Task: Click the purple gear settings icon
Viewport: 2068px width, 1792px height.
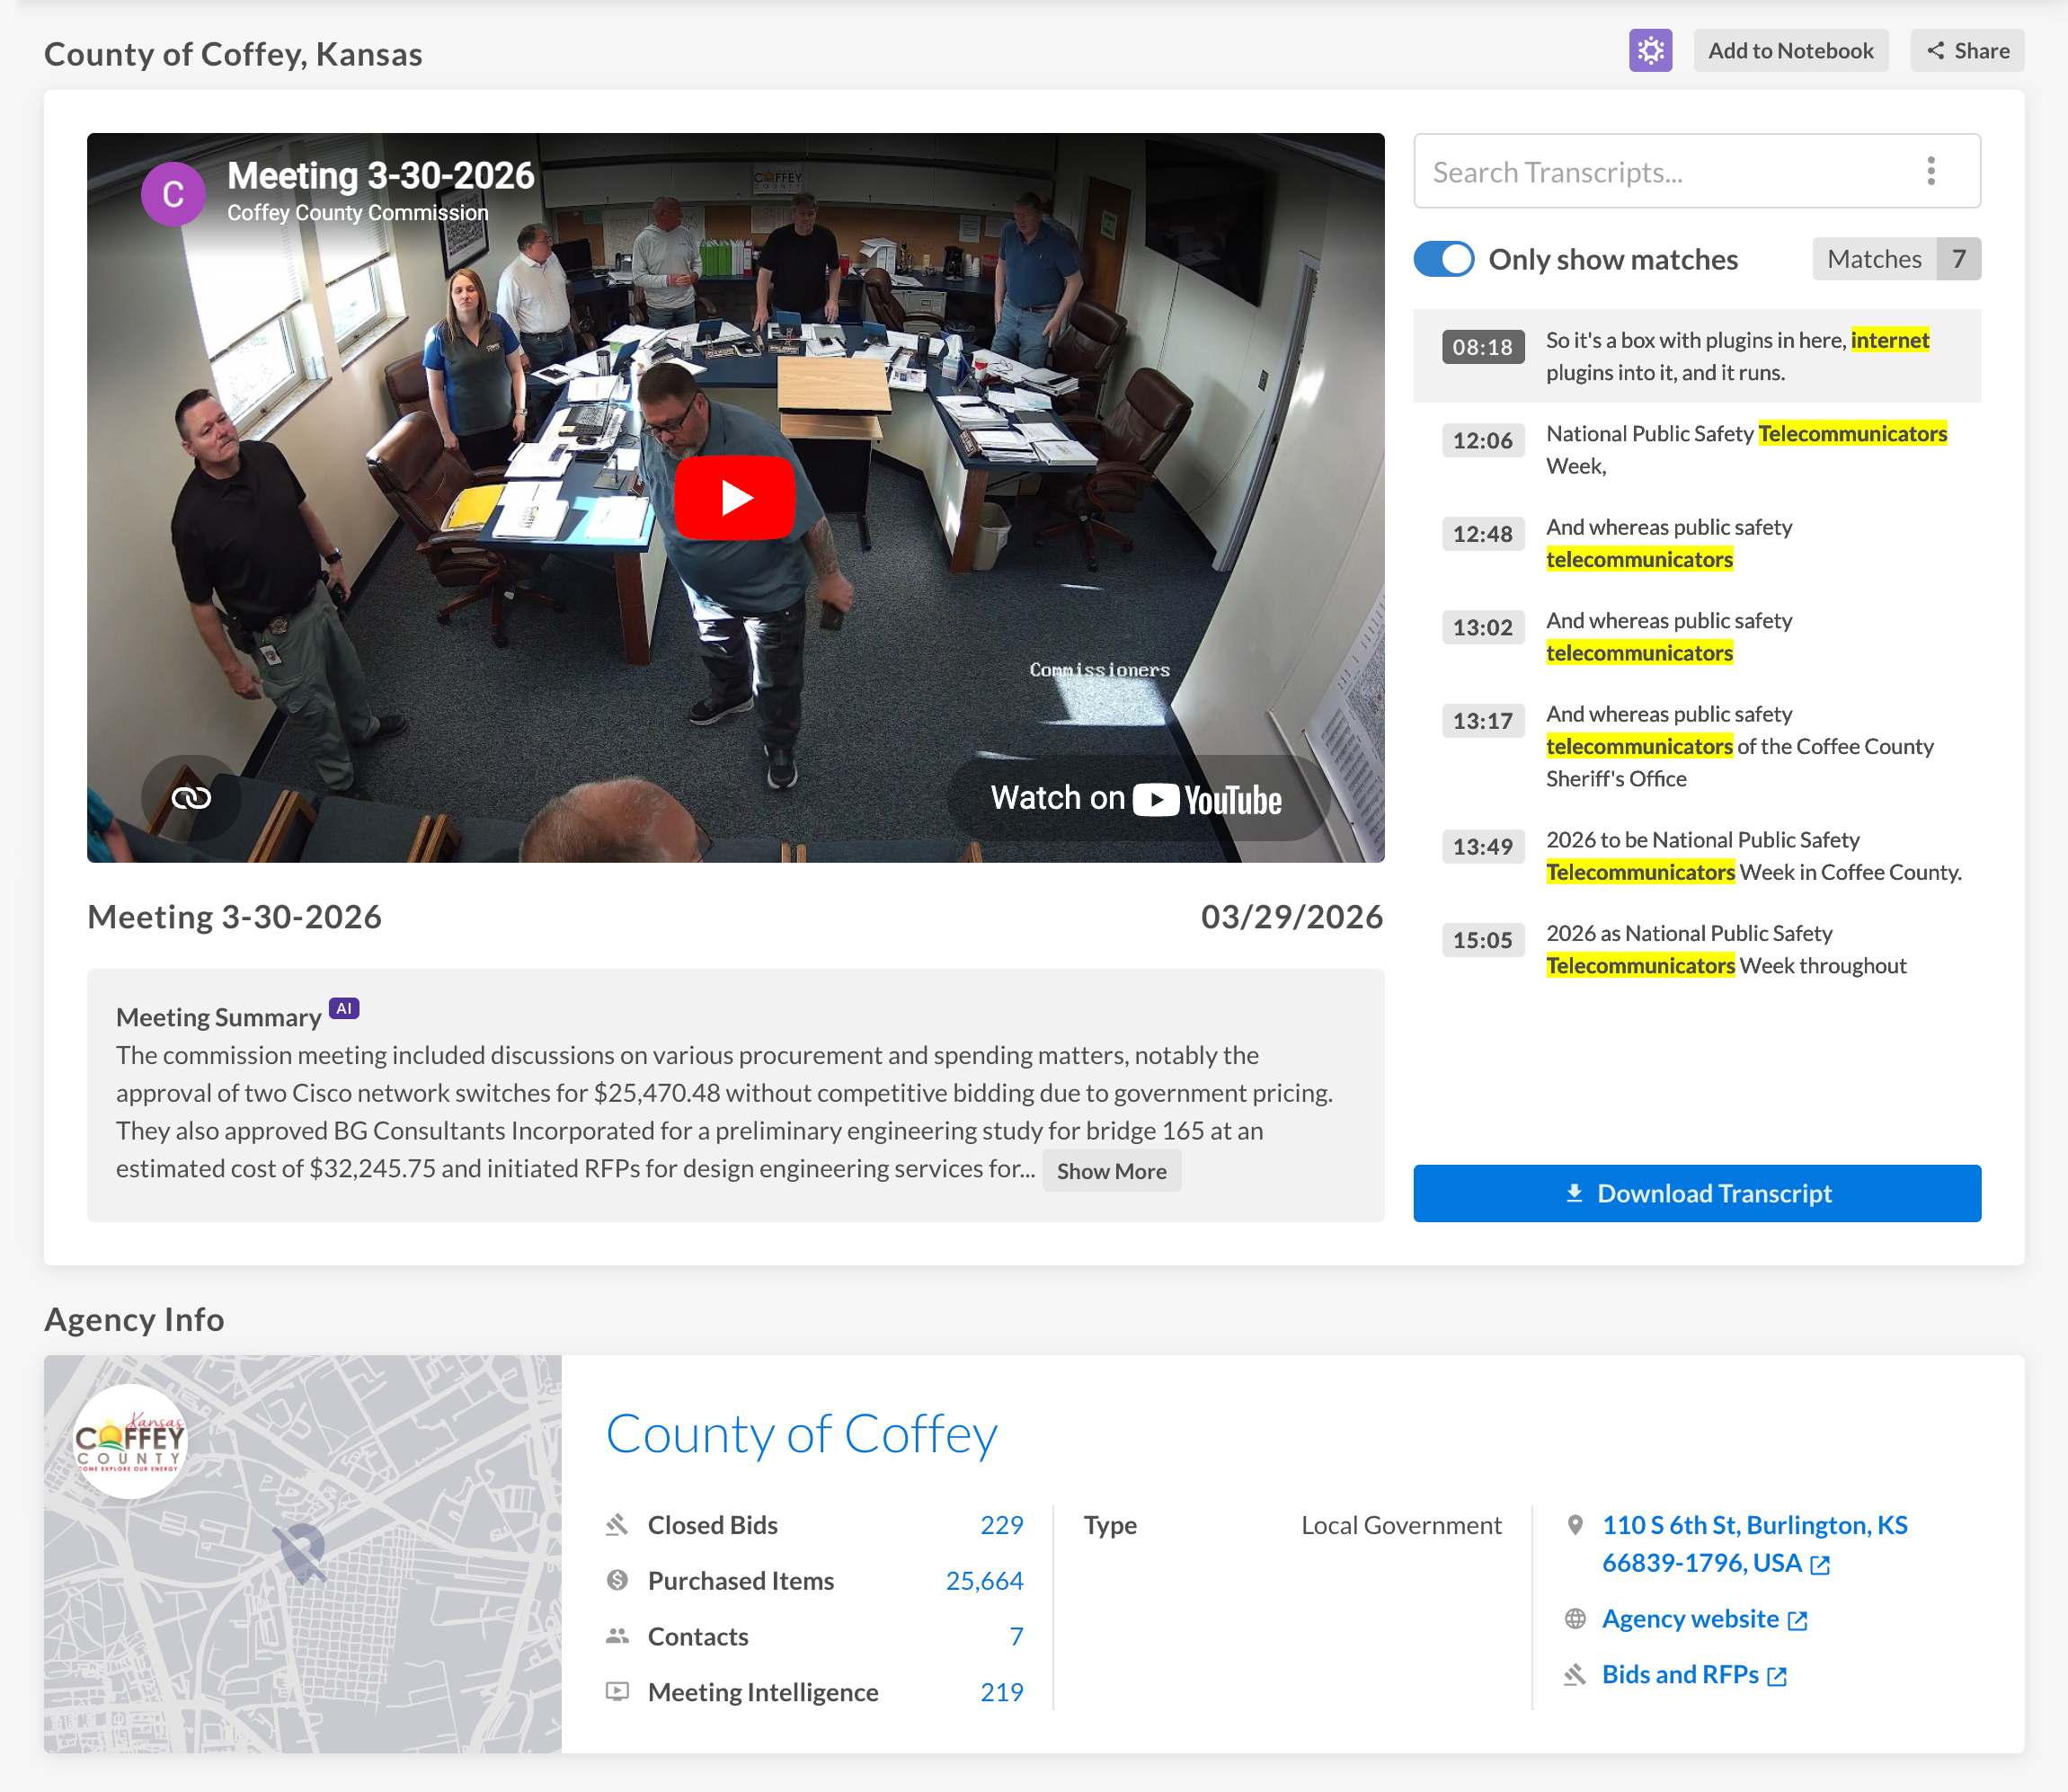Action: click(1650, 51)
